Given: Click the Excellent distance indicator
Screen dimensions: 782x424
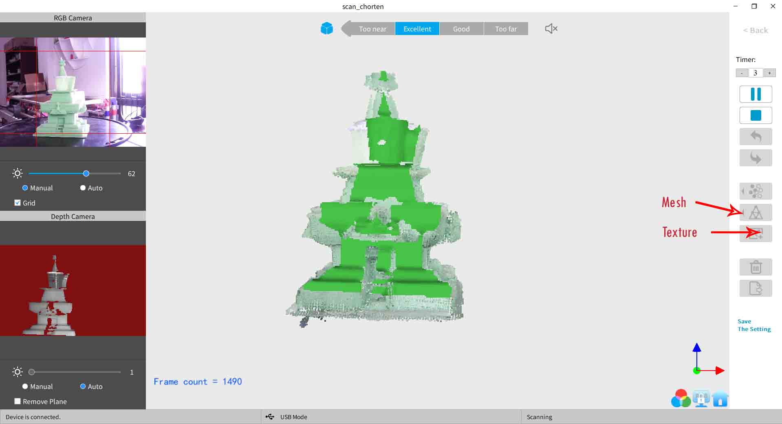Looking at the screenshot, I should pos(417,29).
